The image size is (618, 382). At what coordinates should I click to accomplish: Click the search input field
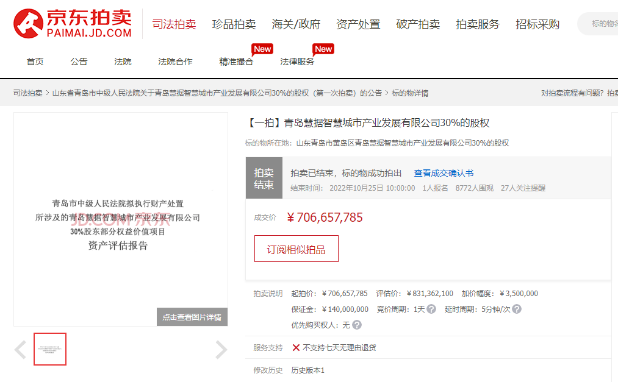click(x=601, y=24)
